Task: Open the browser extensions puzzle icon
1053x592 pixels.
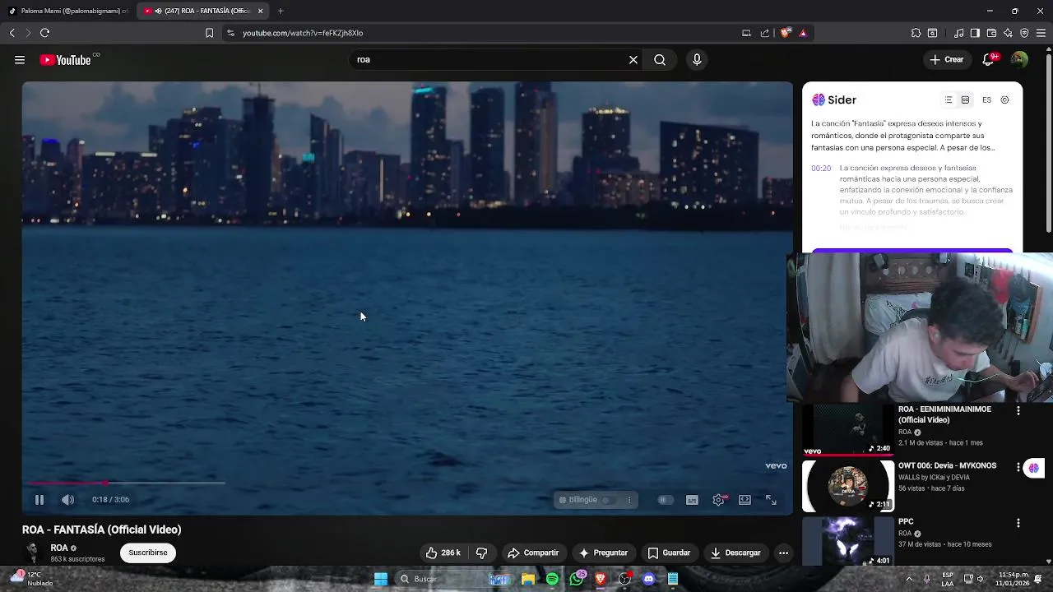Action: coord(916,33)
